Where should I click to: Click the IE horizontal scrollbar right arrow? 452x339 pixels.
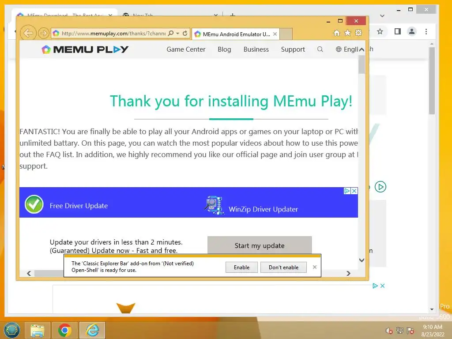(349, 273)
